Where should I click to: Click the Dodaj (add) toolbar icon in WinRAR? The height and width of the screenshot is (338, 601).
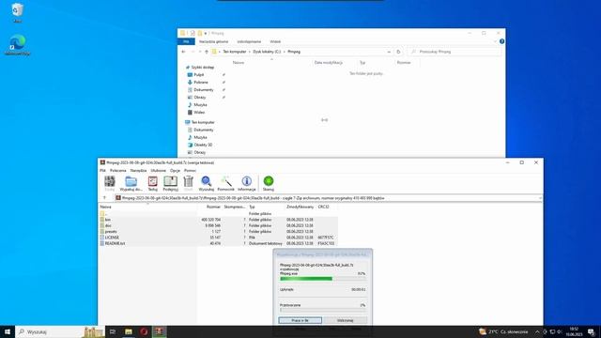(x=110, y=184)
